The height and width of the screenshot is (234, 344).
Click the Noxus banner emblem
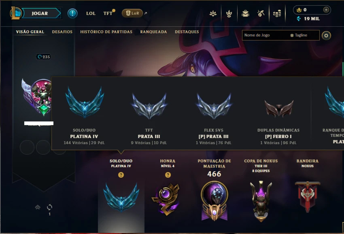pyautogui.click(x=307, y=197)
